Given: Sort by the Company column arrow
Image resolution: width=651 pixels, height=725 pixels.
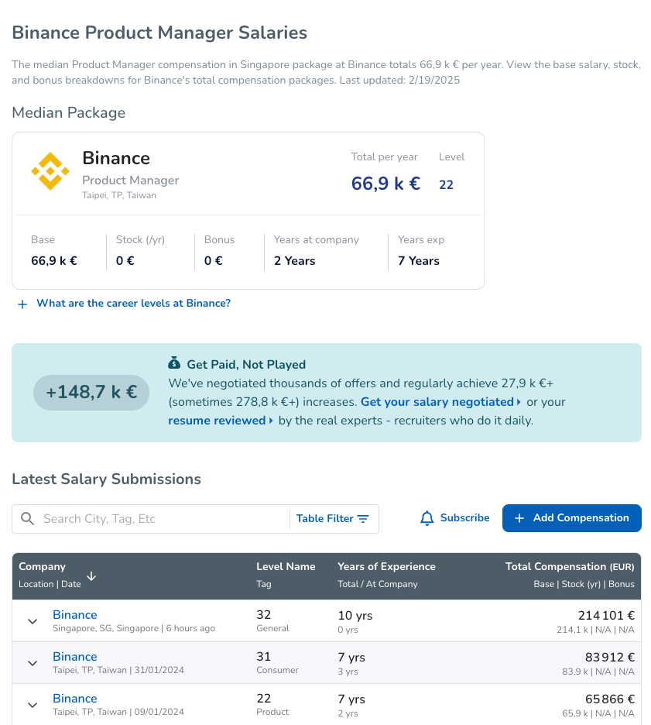Looking at the screenshot, I should pyautogui.click(x=91, y=576).
